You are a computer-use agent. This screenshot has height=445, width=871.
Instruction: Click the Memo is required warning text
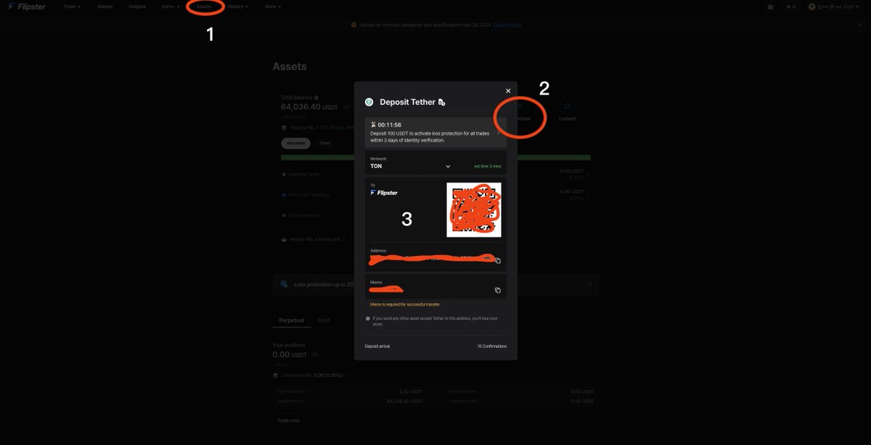405,304
